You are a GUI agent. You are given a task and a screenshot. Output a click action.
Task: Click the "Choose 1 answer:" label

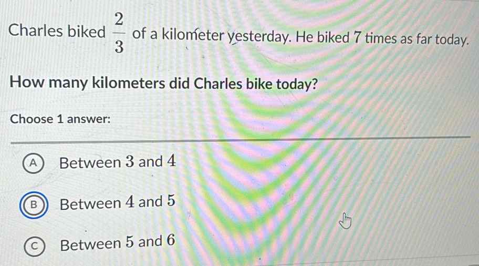click(x=60, y=119)
